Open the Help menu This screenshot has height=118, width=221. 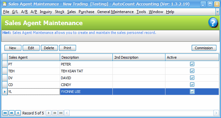(170, 12)
